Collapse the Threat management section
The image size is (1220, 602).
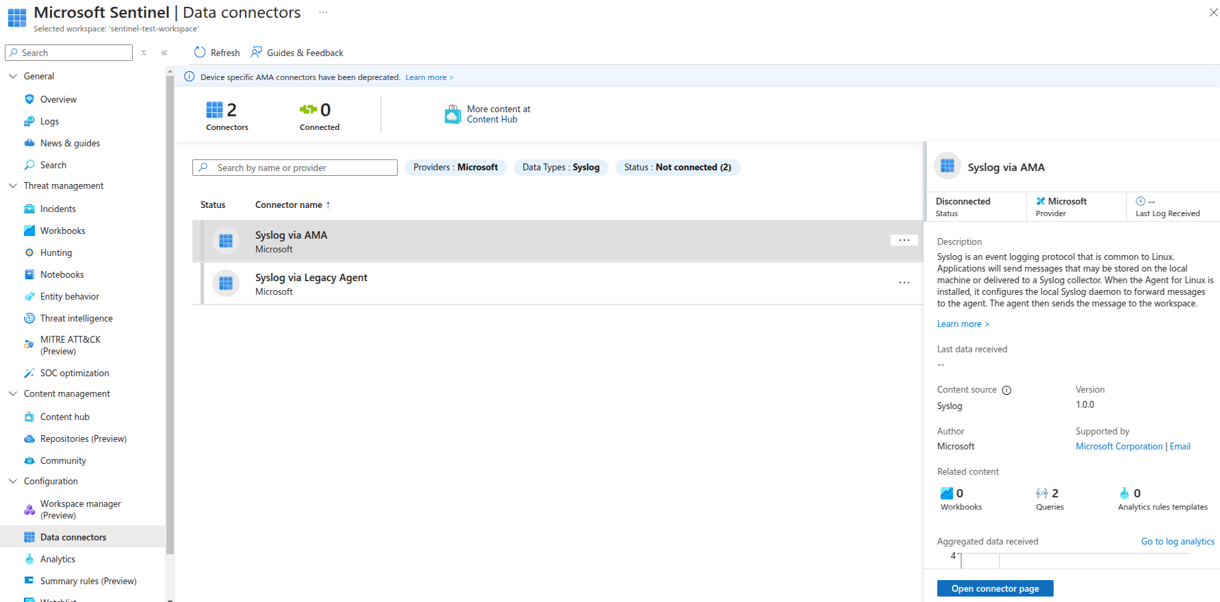click(13, 185)
